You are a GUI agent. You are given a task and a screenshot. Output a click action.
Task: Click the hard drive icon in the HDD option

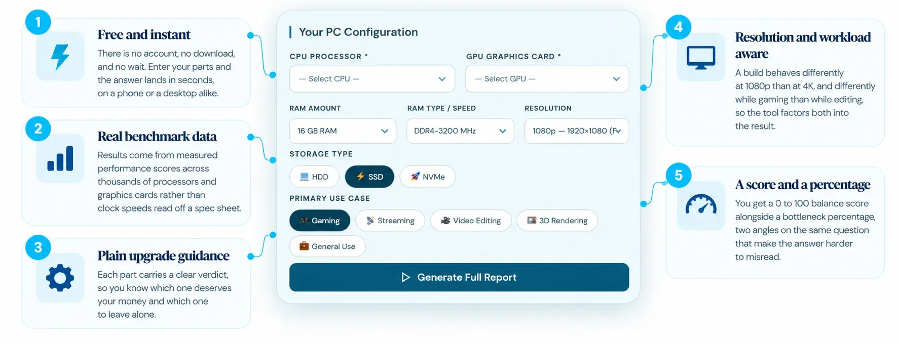coord(304,177)
